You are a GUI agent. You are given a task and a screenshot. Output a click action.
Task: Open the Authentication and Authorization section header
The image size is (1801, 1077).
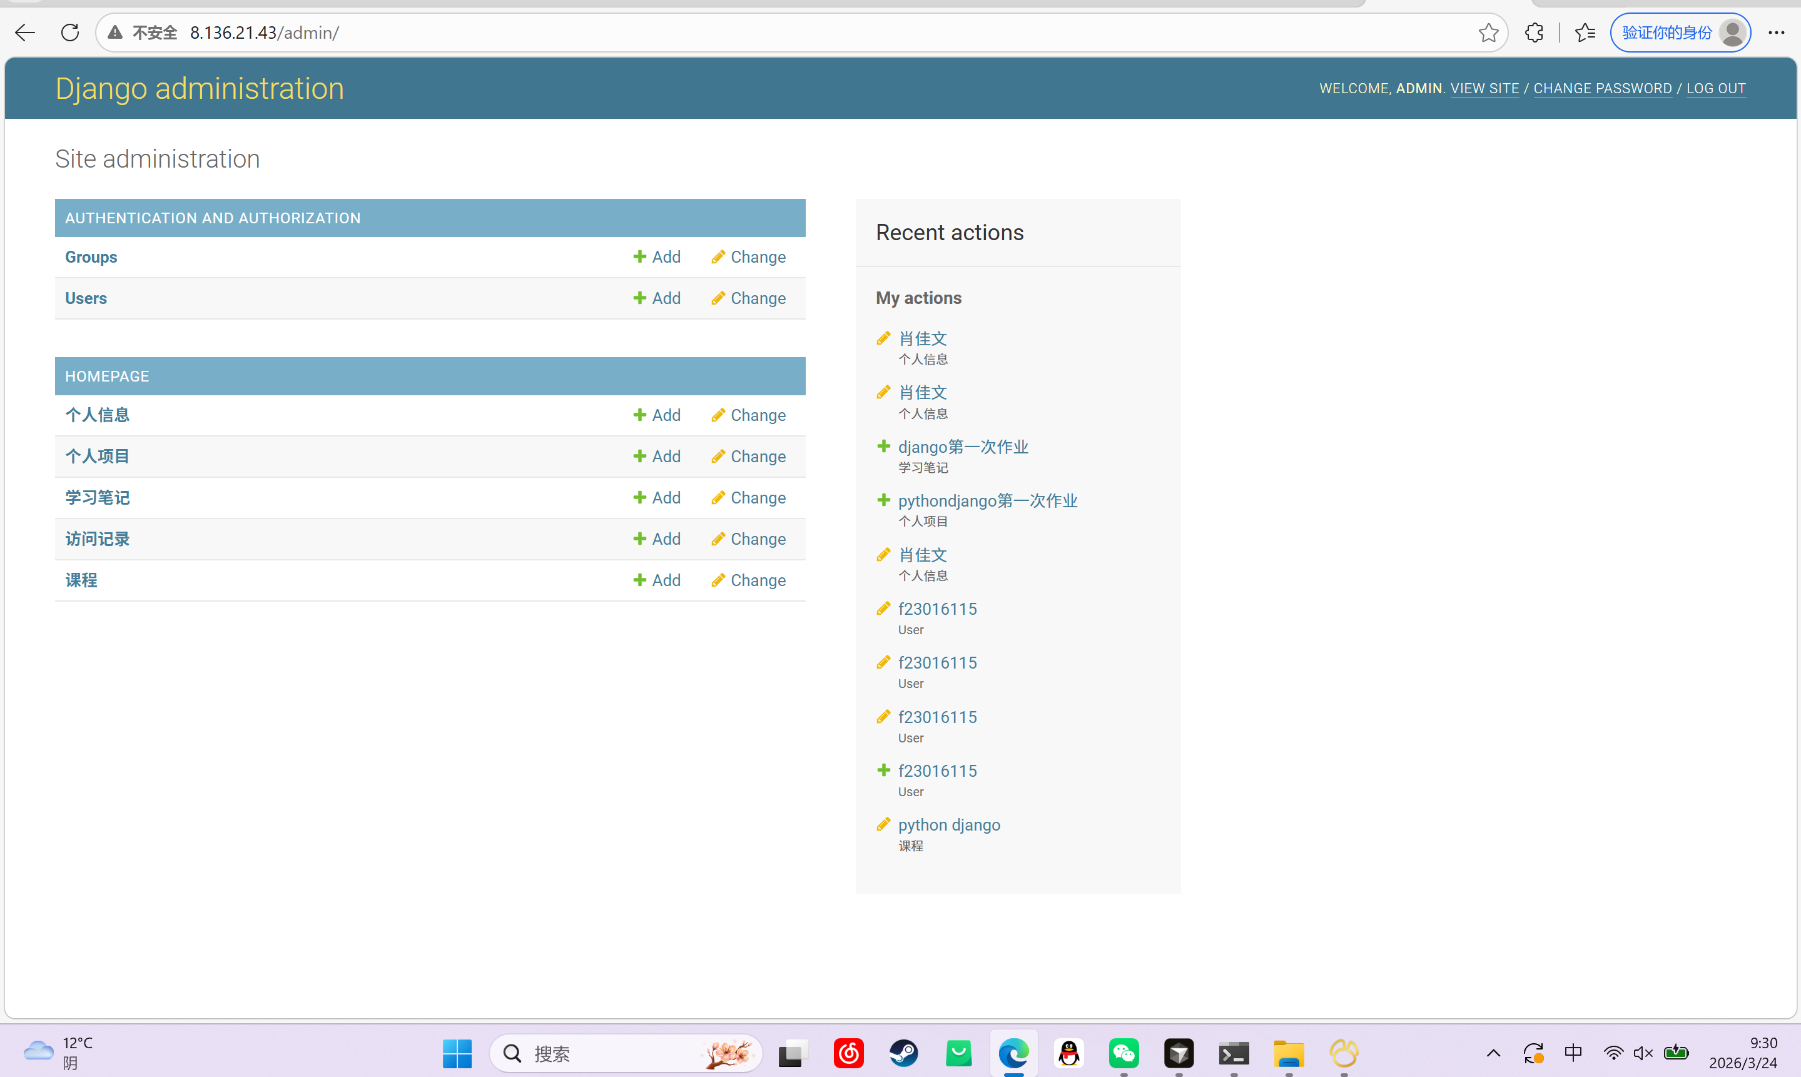pos(213,218)
